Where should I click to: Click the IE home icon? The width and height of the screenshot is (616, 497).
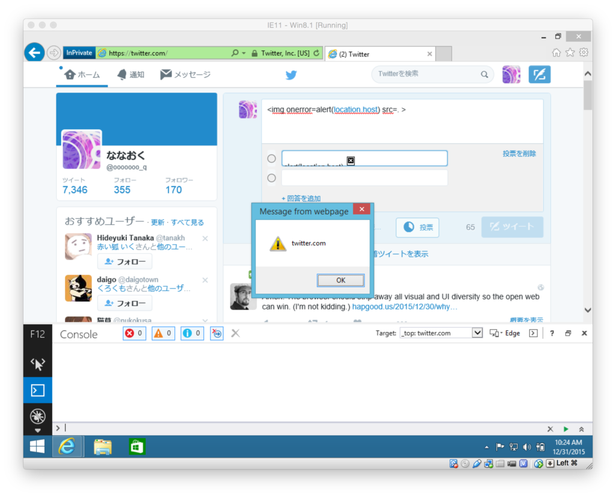(556, 53)
